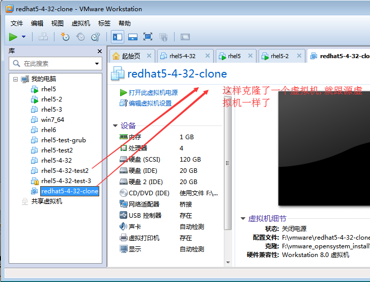370x282 pixels.
Task: Collapse the 虚拟机细节 section
Action: pos(243,218)
